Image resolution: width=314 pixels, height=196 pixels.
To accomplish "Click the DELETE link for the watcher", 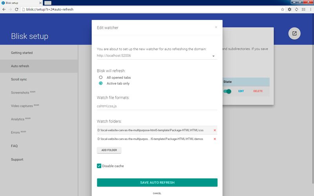I will [258, 91].
